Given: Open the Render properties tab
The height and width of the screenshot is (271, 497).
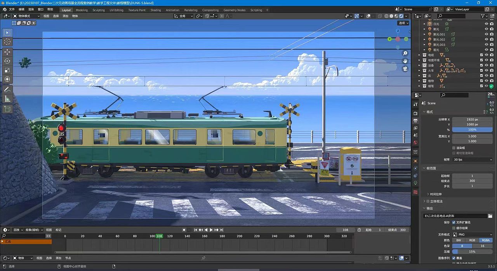Looking at the screenshot, I should [x=415, y=113].
